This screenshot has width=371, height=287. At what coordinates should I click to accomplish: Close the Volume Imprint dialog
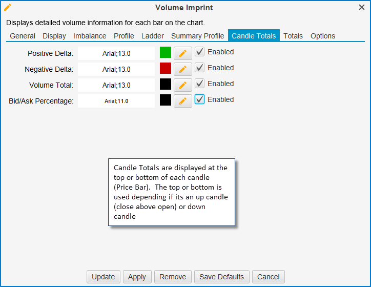point(362,7)
